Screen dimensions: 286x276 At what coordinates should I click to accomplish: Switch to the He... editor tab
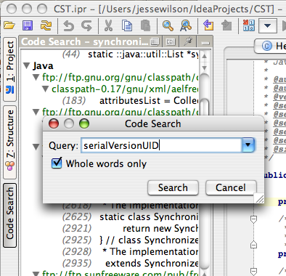(x=271, y=46)
